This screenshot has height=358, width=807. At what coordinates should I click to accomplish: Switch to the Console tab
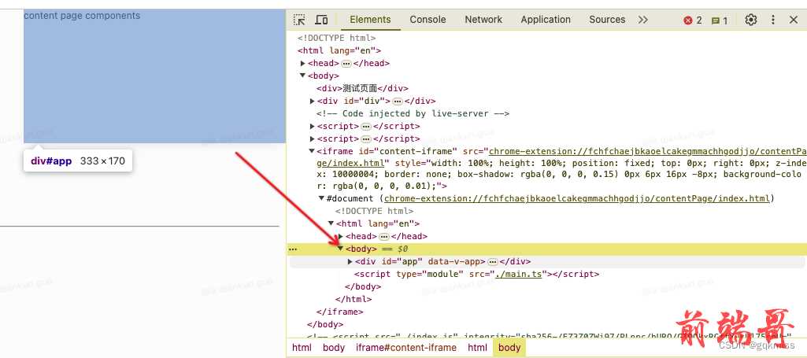[428, 20]
